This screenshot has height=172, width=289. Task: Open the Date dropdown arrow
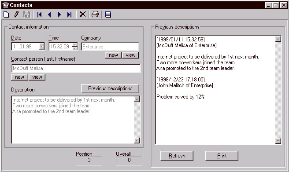point(42,46)
